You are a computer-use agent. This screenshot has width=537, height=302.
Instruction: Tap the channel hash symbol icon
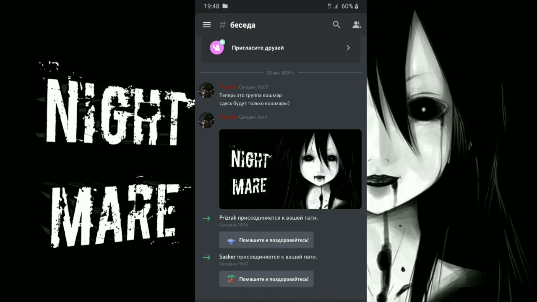click(x=222, y=25)
